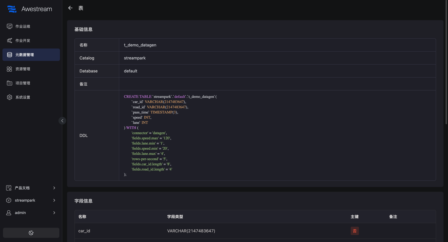
Task: Click the CREATE TABLE line in DDL
Action: pyautogui.click(x=170, y=97)
